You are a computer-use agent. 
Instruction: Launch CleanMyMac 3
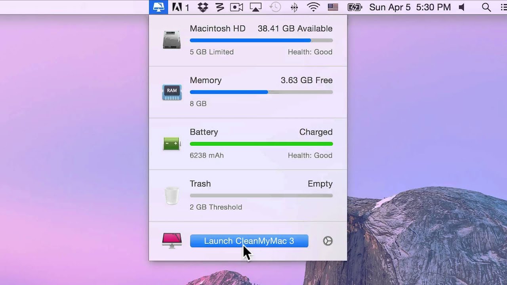click(249, 241)
